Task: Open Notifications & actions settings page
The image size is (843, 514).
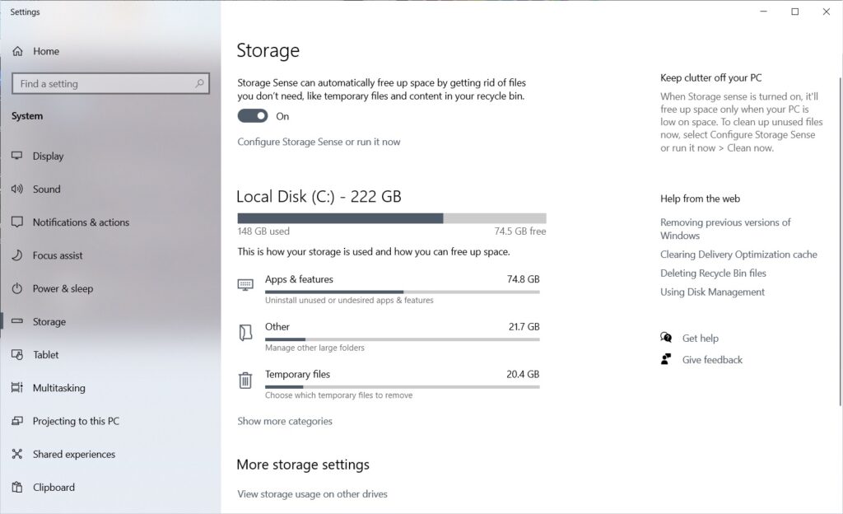Action: (81, 222)
